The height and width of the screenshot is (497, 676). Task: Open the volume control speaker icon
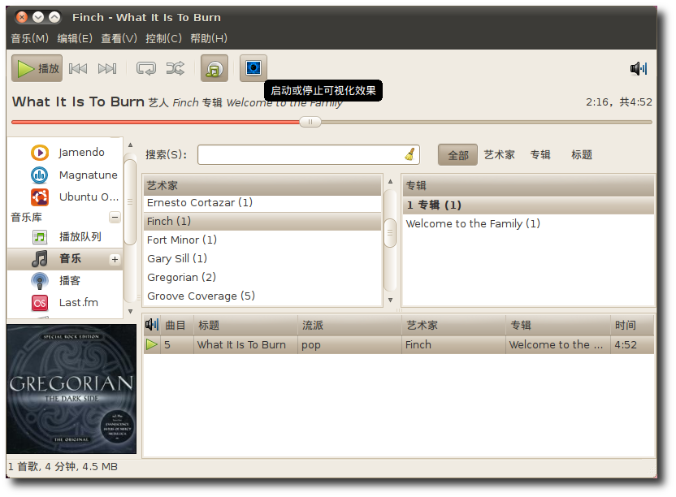click(x=639, y=68)
